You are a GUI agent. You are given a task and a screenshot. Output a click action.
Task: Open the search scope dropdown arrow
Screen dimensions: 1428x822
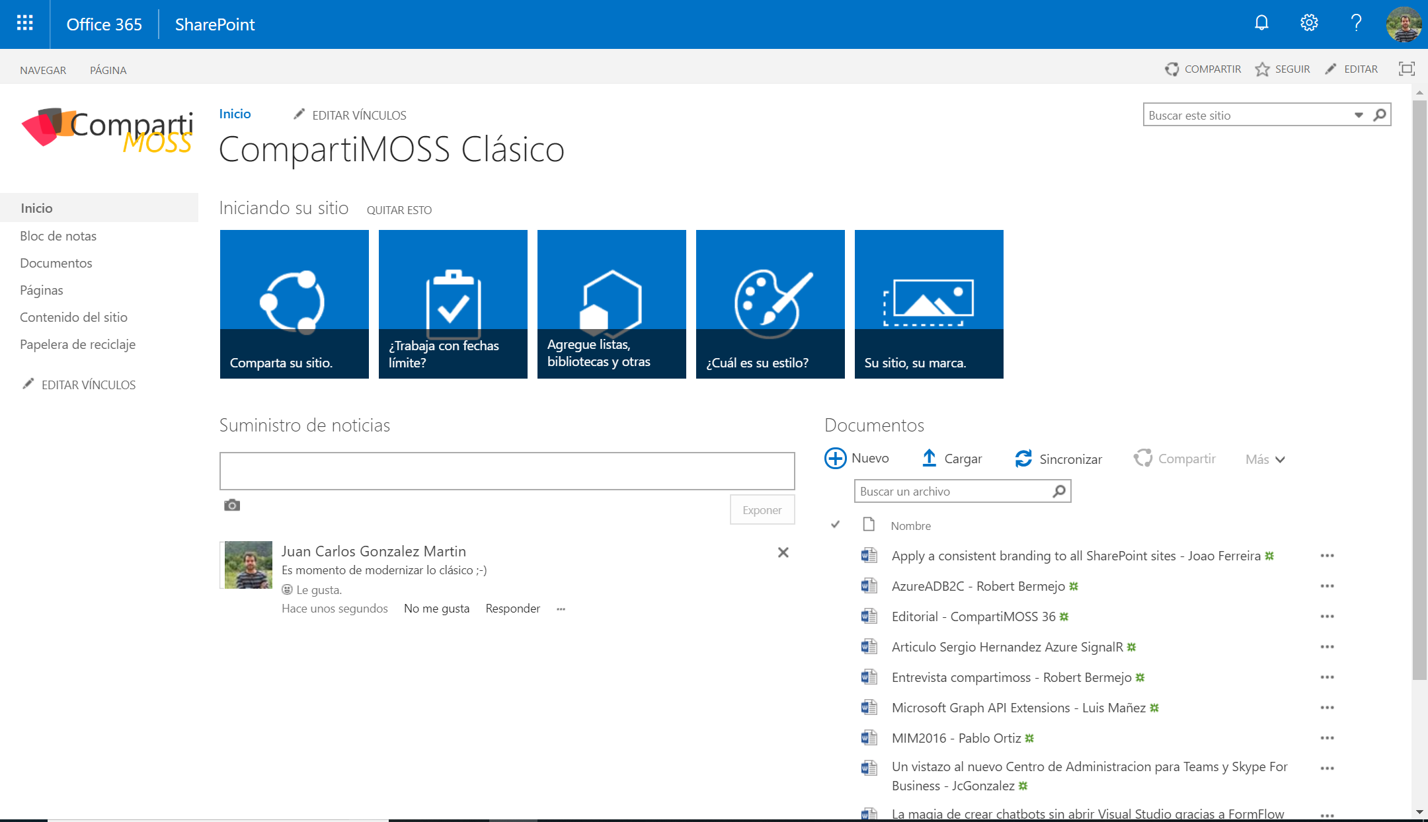pos(1359,115)
